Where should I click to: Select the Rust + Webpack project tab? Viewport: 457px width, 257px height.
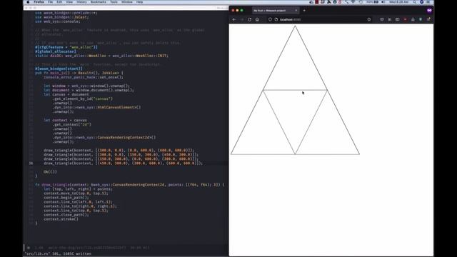pos(276,11)
